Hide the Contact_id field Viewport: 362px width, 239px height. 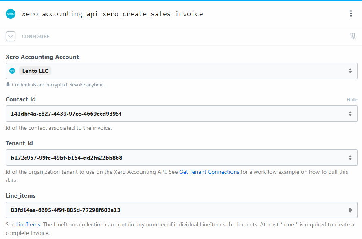352,99
